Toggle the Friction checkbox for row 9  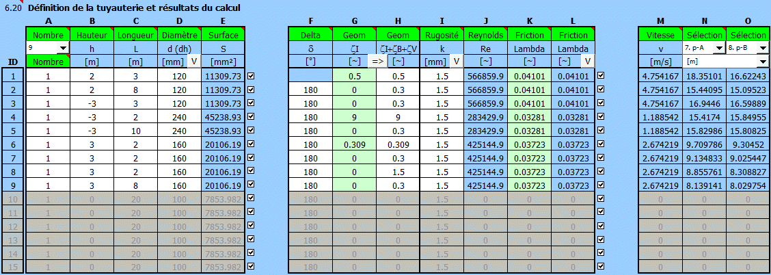point(601,185)
